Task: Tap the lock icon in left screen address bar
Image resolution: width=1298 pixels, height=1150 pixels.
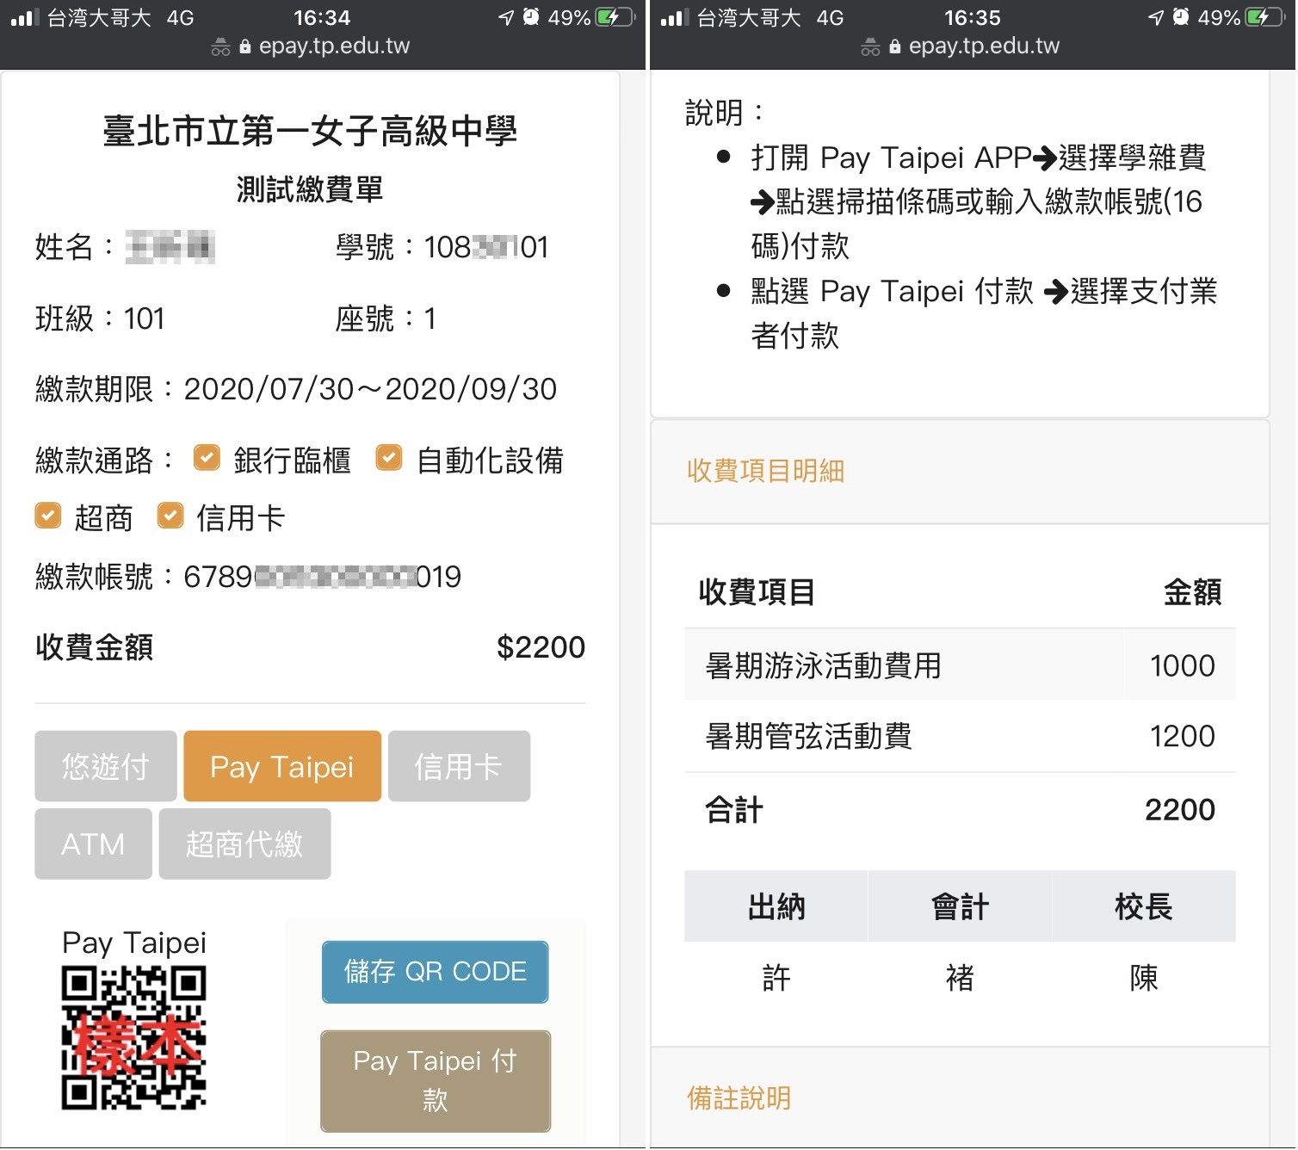Action: [x=245, y=46]
